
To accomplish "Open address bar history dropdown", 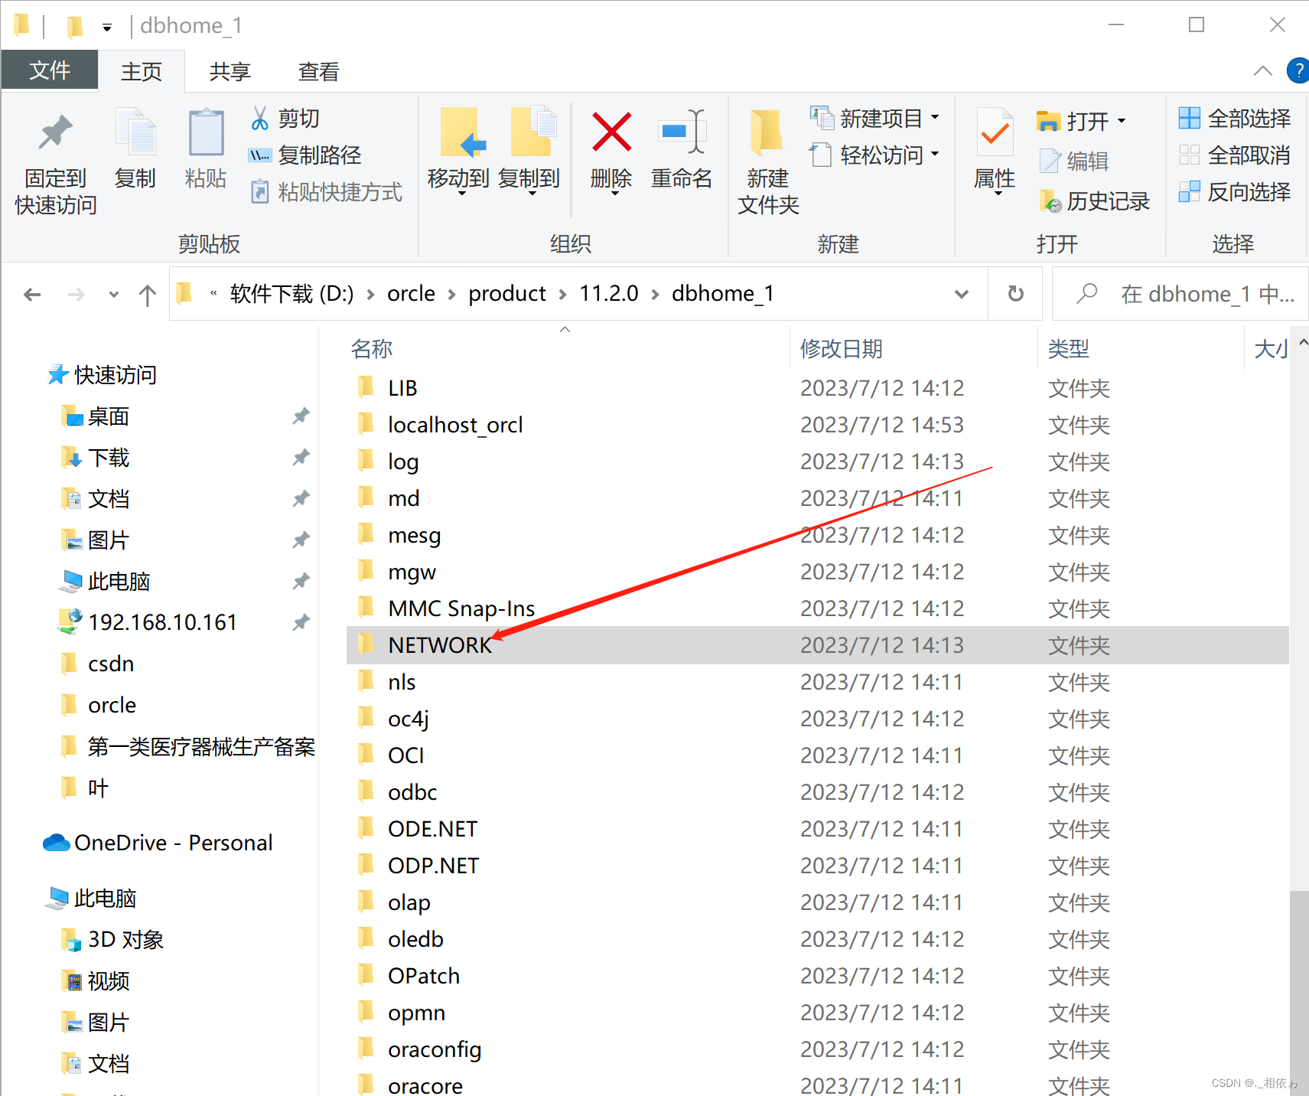I will tap(962, 294).
